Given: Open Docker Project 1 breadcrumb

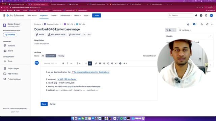Looking at the screenshot, I should point(52,24).
